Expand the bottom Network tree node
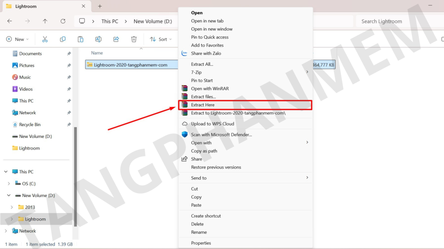Image resolution: width=444 pixels, height=249 pixels. coord(6,231)
